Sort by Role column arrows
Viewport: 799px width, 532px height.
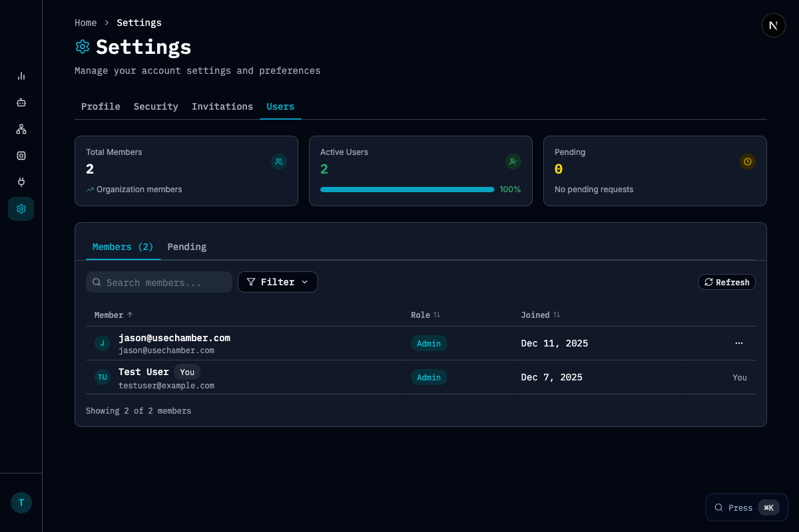(437, 315)
